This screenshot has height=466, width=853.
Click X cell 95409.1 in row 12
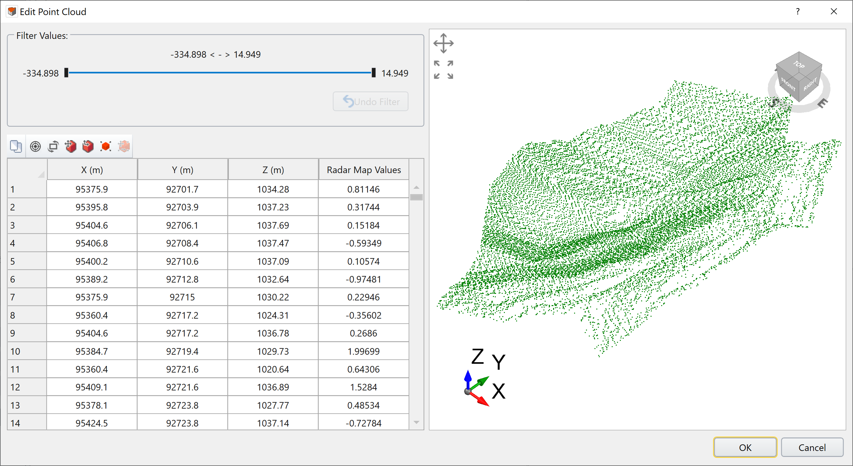pyautogui.click(x=92, y=387)
